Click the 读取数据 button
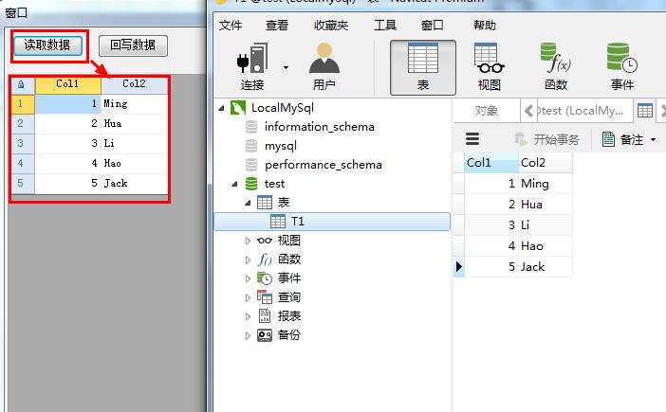 click(47, 45)
